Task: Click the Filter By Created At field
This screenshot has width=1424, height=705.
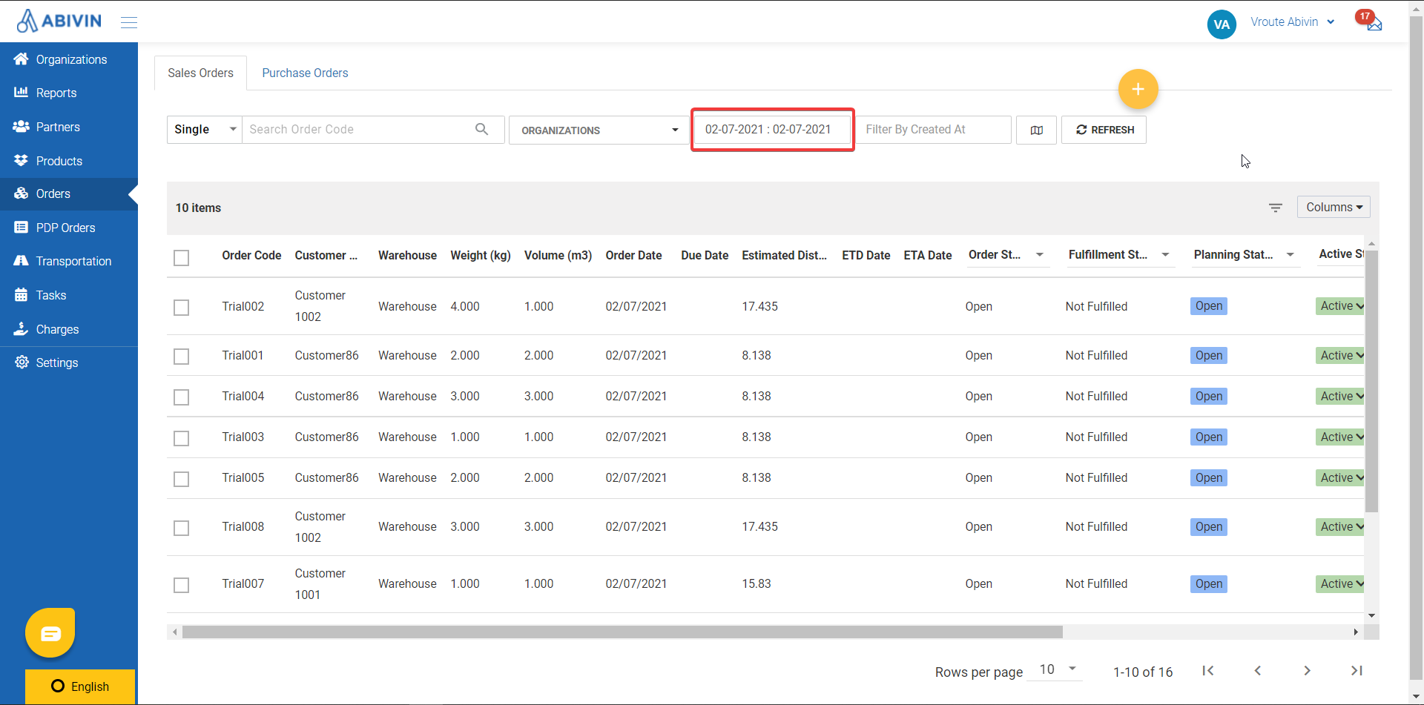Action: 933,130
